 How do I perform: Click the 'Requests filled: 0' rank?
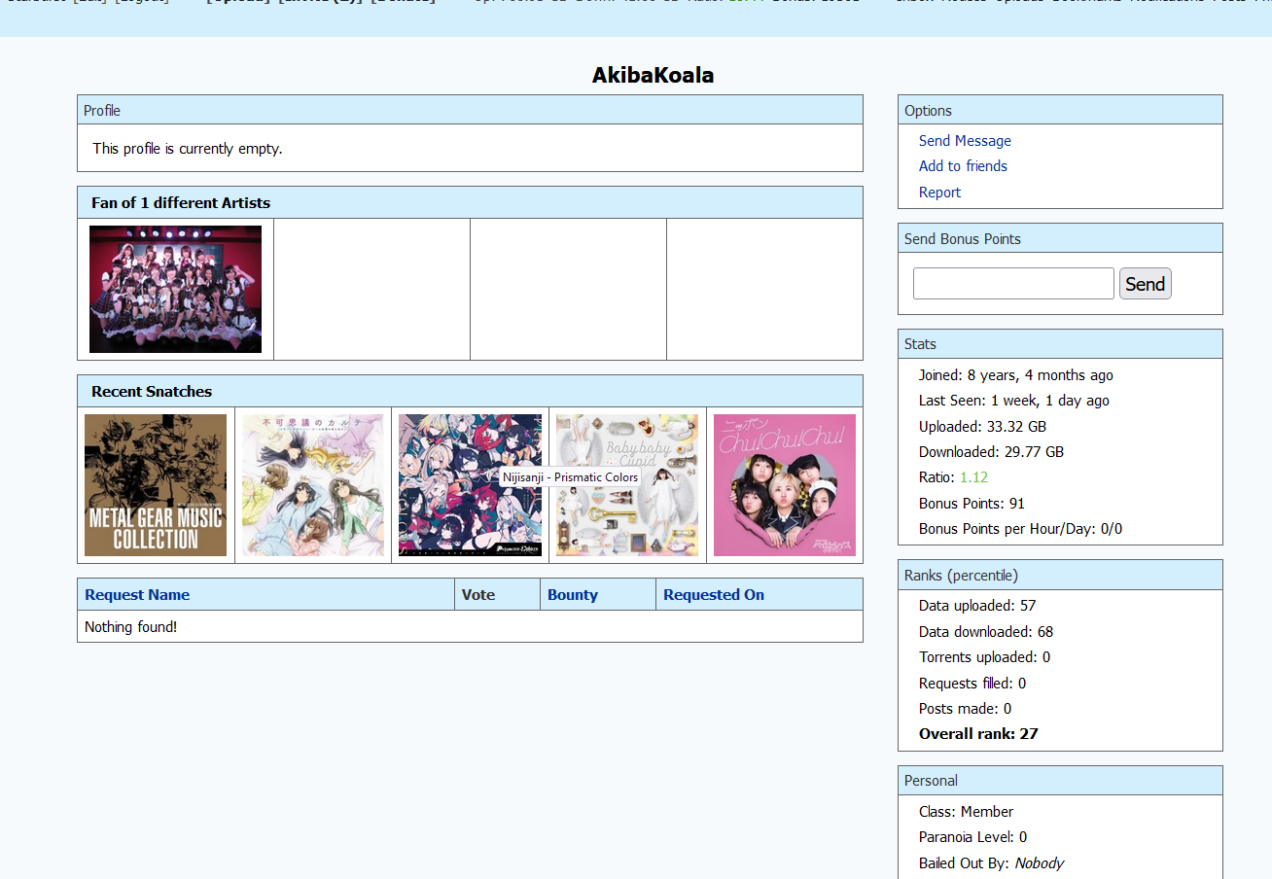tap(972, 684)
